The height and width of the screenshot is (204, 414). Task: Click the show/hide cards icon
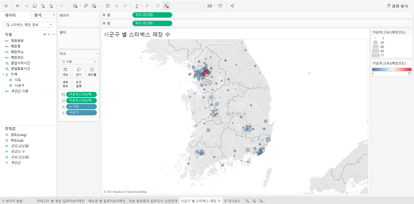210,6
